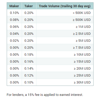
Task: Click the Maker column header
Action: [14, 6]
